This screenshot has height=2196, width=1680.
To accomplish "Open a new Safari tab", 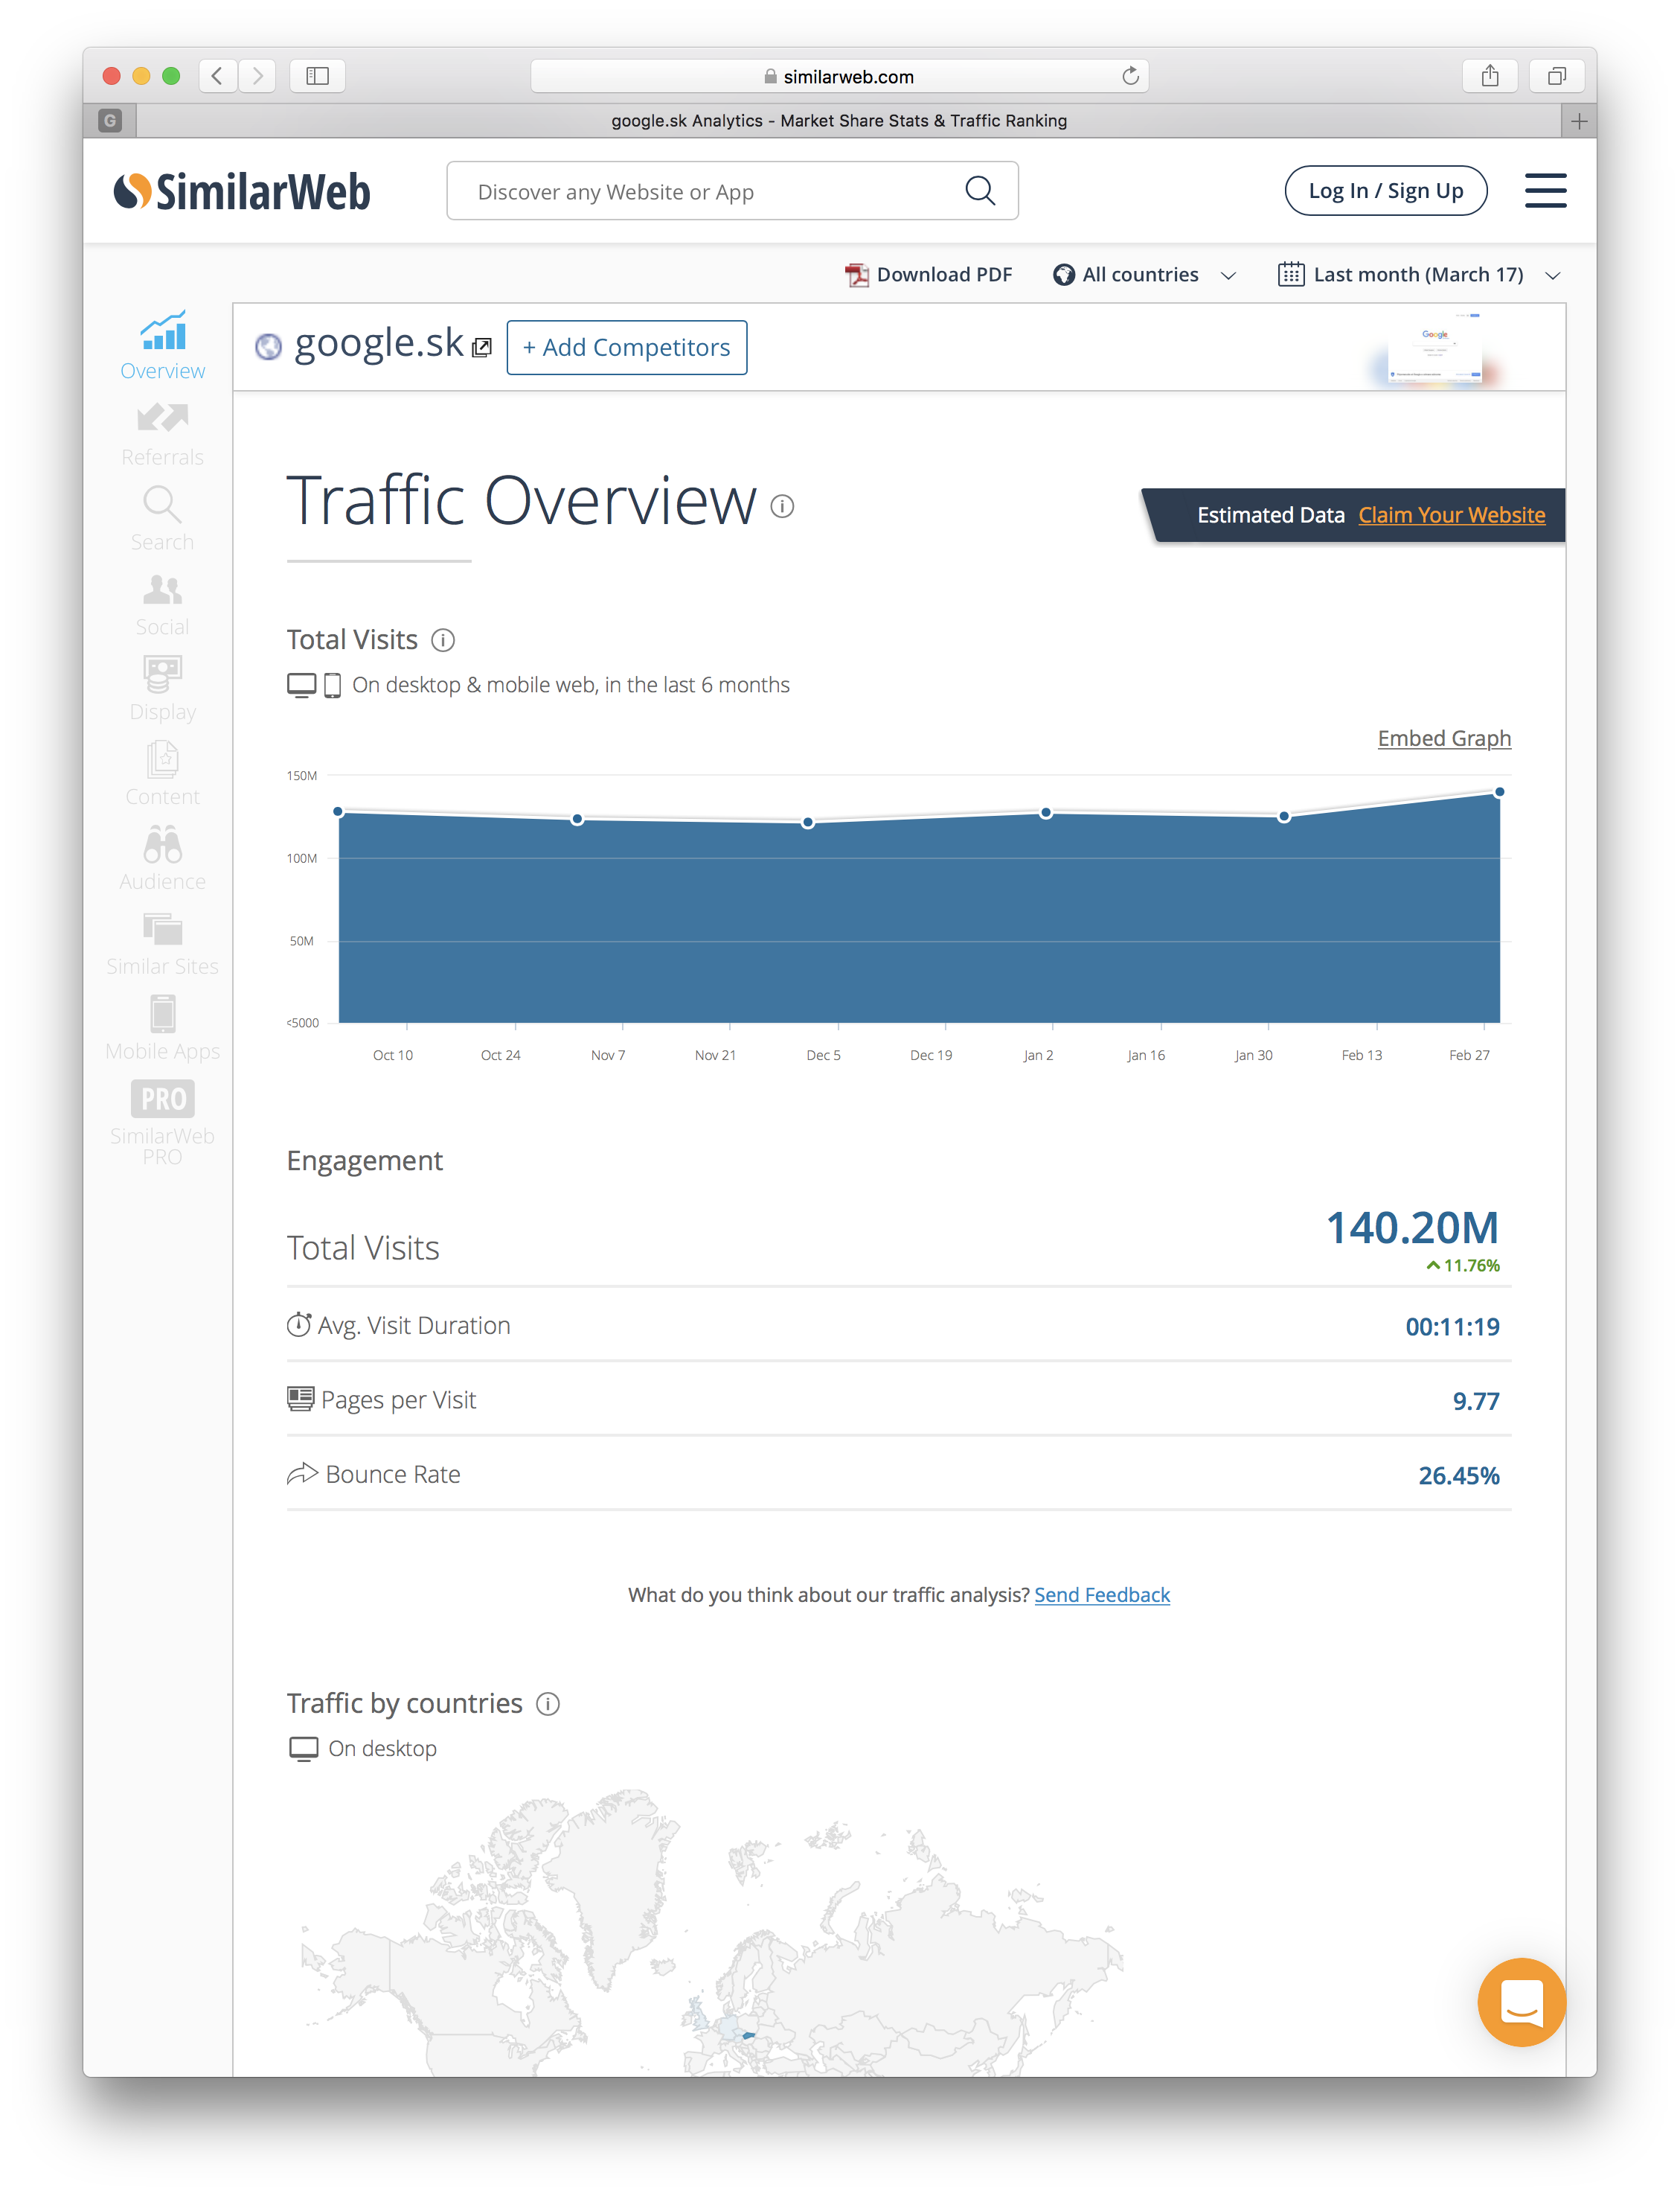I will pos(1578,121).
